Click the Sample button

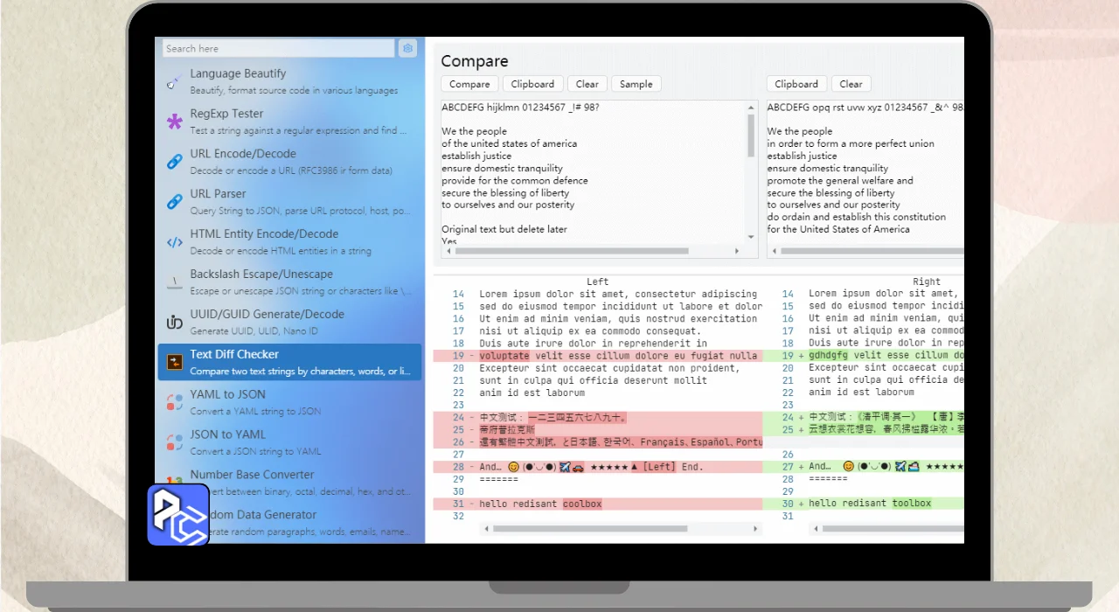click(x=636, y=84)
